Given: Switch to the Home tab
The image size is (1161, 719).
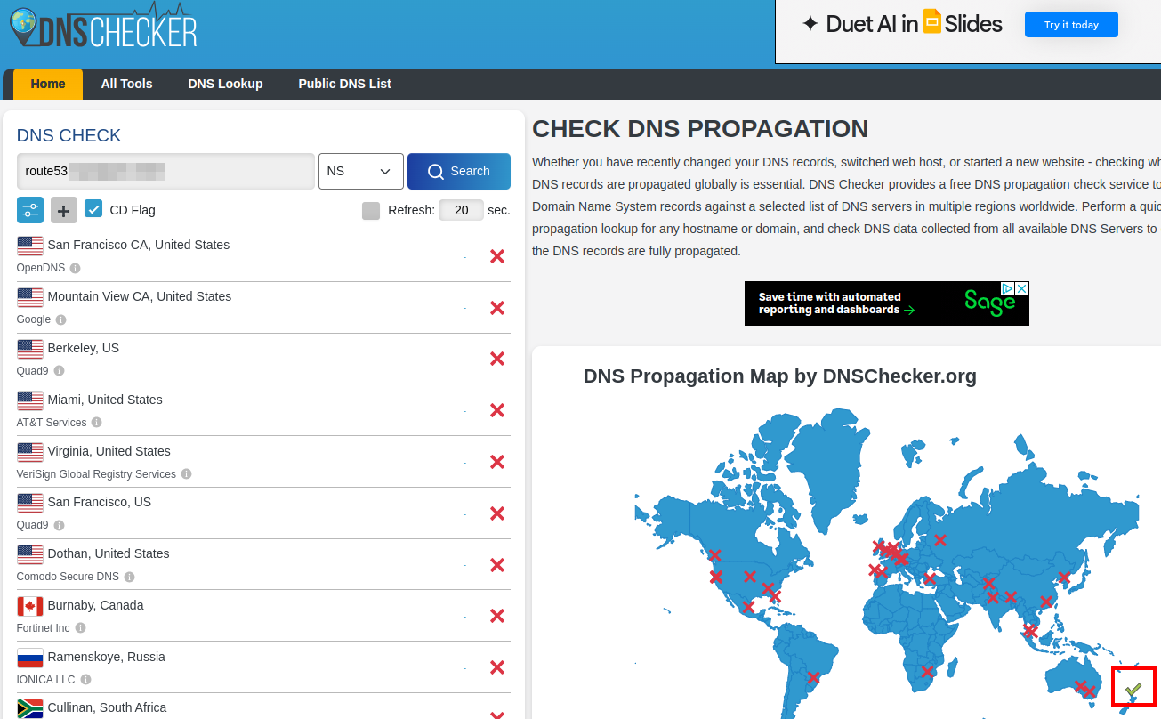Looking at the screenshot, I should [x=48, y=84].
